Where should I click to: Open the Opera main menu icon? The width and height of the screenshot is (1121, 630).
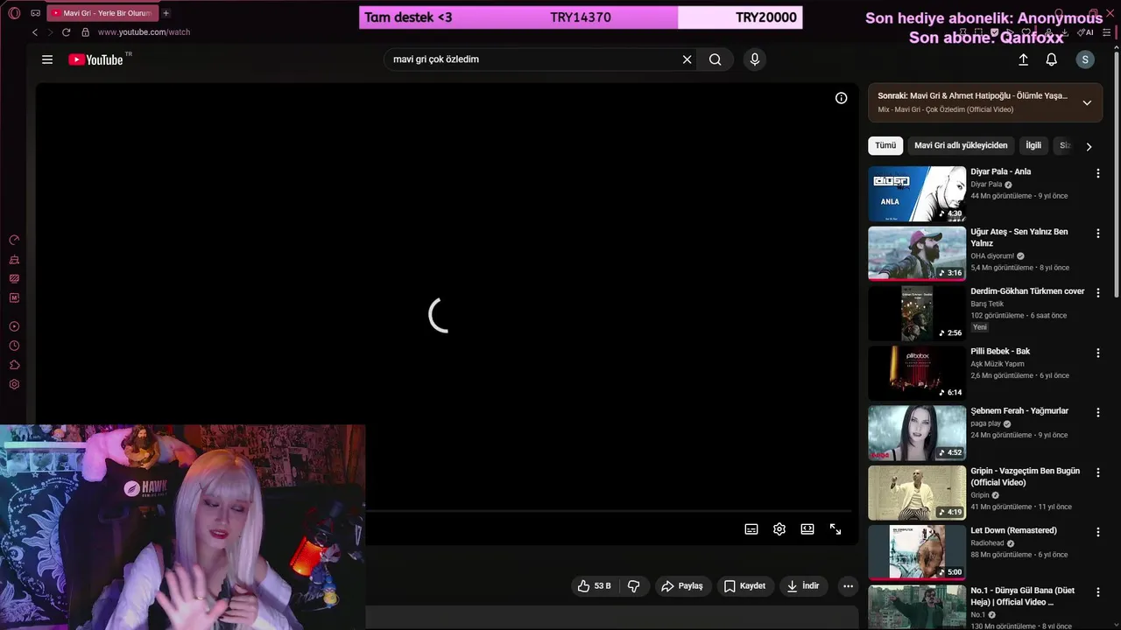[14, 13]
